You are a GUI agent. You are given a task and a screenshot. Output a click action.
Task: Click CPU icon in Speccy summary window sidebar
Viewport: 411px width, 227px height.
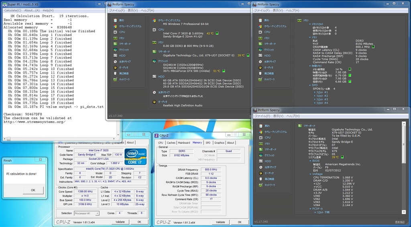coord(115,32)
